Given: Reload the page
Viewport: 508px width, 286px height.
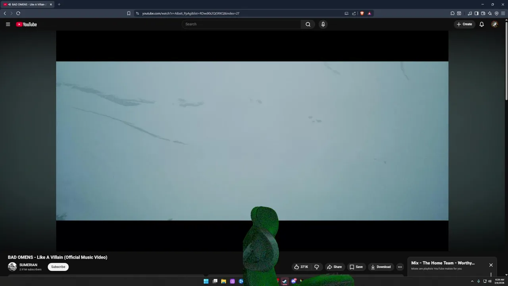Looking at the screenshot, I should [18, 13].
